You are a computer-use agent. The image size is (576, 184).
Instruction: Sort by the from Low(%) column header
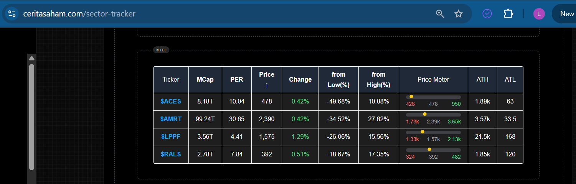pyautogui.click(x=338, y=80)
